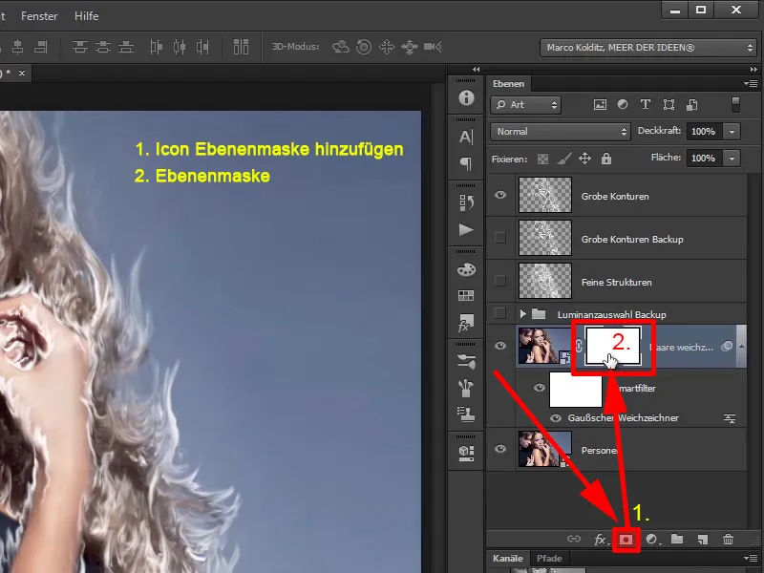Select 3D roll object mode icon
This screenshot has width=764, height=573.
[x=364, y=47]
